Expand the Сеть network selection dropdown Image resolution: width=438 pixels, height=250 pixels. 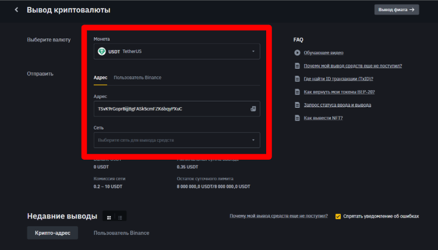[177, 140]
